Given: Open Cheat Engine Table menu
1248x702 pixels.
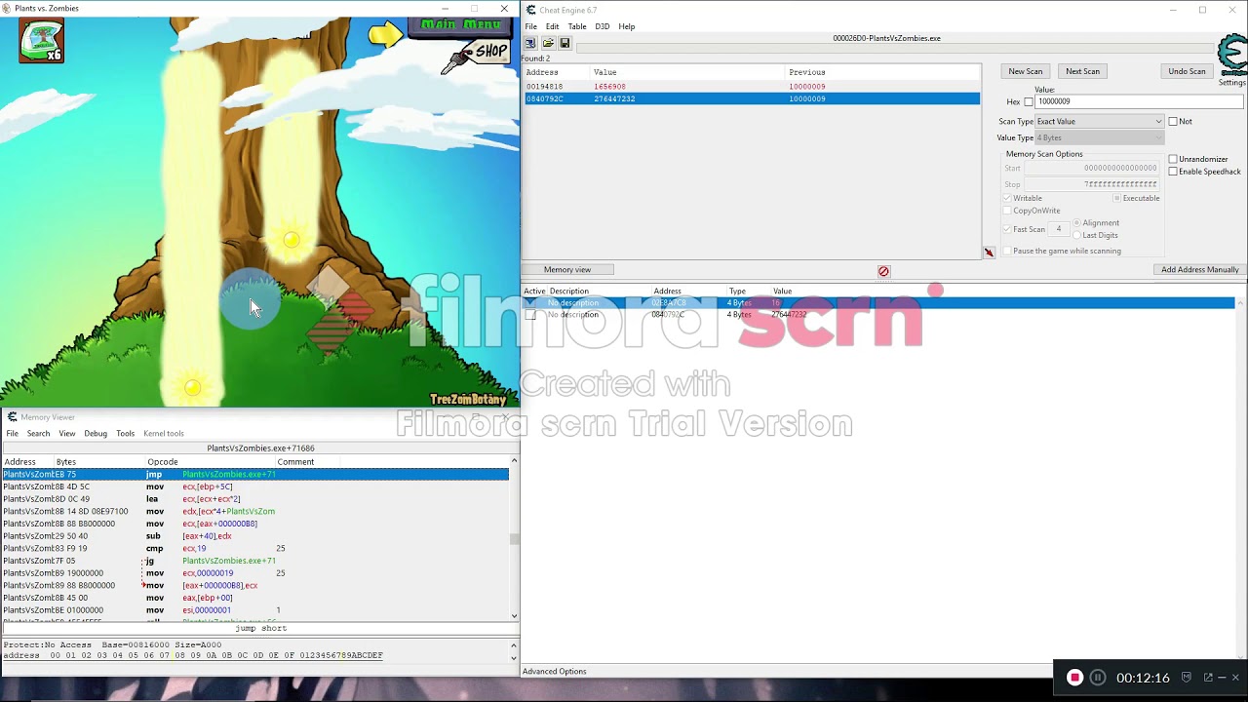Looking at the screenshot, I should pos(577,26).
